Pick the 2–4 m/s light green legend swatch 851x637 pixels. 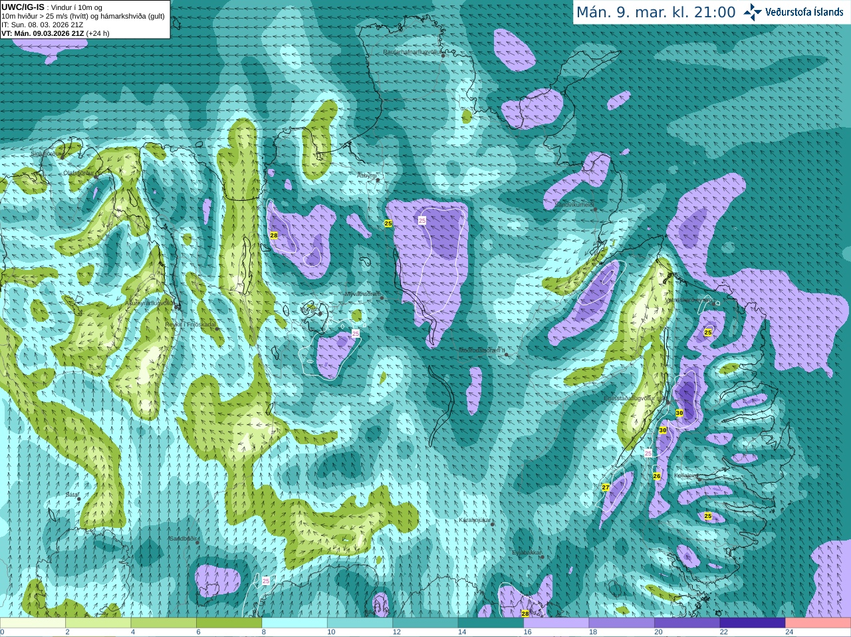tap(98, 623)
